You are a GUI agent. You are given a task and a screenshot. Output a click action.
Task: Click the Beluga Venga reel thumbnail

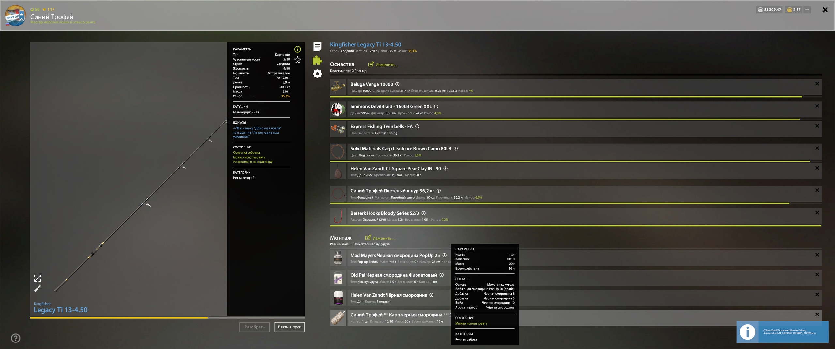point(338,87)
